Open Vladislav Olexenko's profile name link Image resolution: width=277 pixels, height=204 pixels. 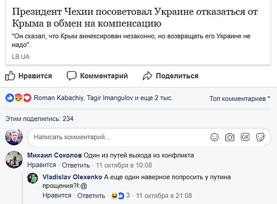(72, 177)
